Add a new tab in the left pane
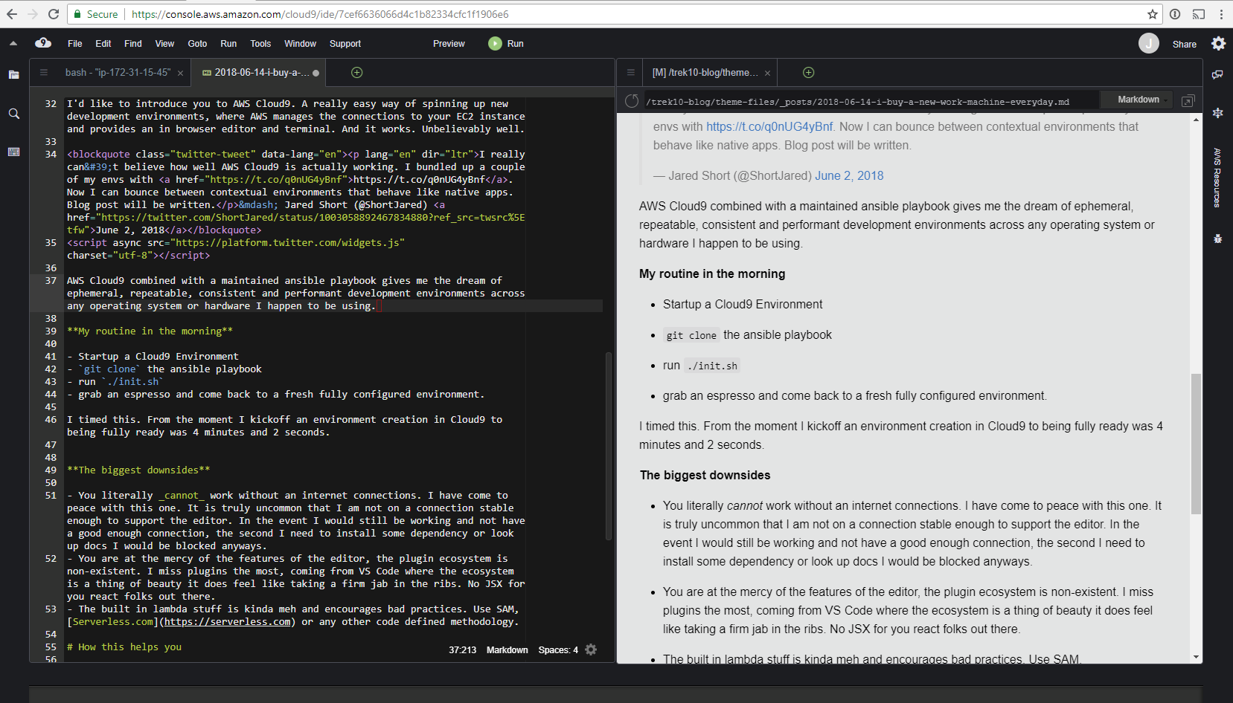This screenshot has height=703, width=1233. tap(356, 72)
